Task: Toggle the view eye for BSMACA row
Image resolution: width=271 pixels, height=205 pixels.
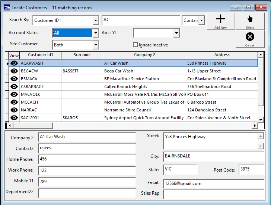Action: (x=14, y=79)
